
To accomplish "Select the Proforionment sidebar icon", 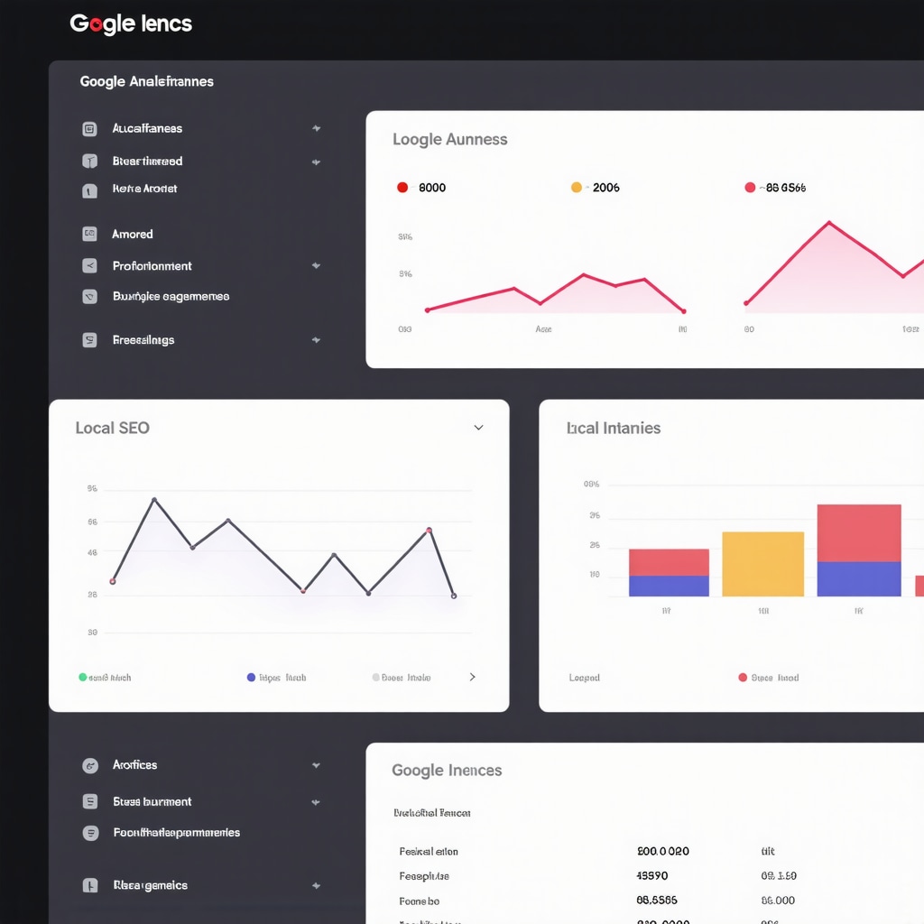I will point(89,266).
